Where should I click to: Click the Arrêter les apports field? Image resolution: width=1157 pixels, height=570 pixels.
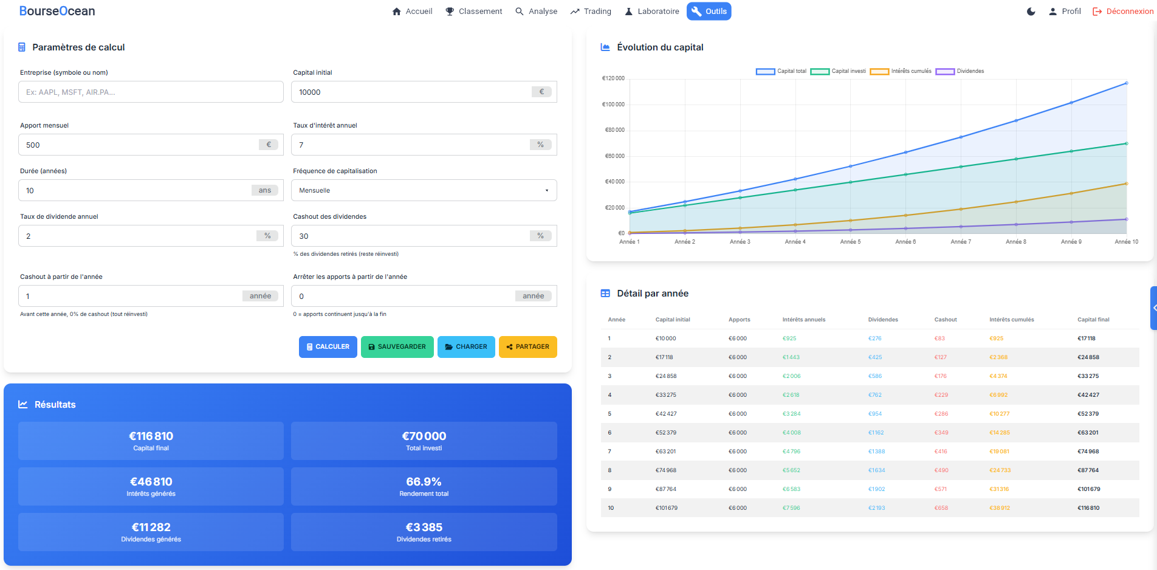pos(424,296)
